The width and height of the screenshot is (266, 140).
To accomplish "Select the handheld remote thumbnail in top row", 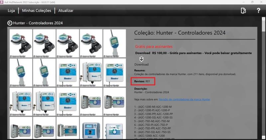I will coord(114,43).
